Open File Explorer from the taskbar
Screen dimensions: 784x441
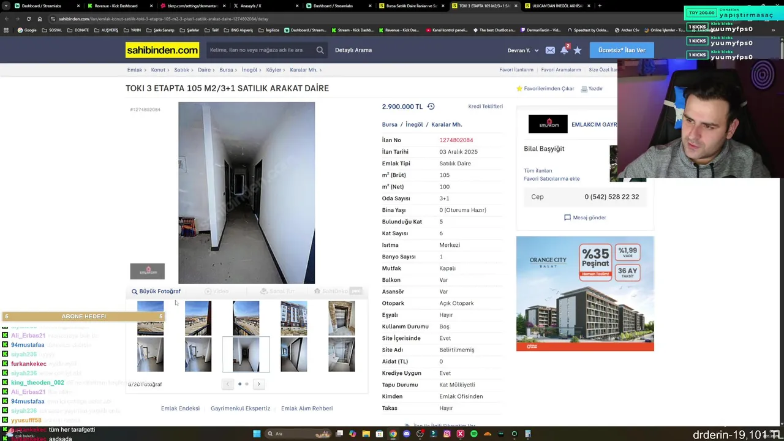tap(366, 434)
